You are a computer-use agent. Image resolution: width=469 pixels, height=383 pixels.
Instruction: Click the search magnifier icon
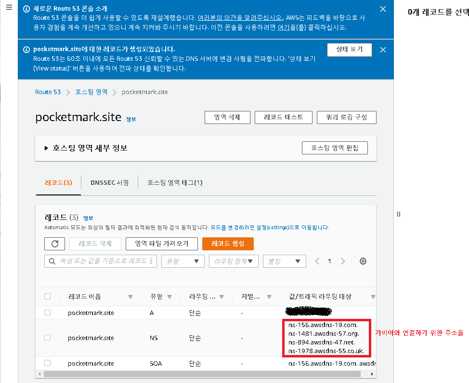52,261
